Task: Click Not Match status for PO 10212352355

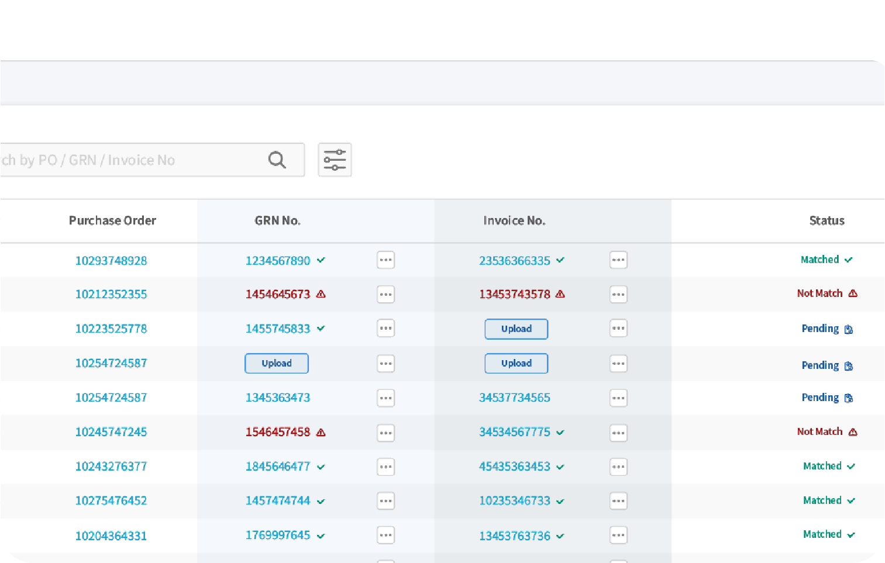Action: (x=827, y=293)
